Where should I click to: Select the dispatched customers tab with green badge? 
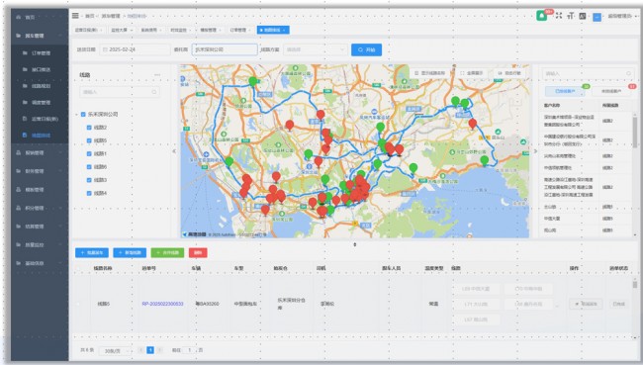565,91
